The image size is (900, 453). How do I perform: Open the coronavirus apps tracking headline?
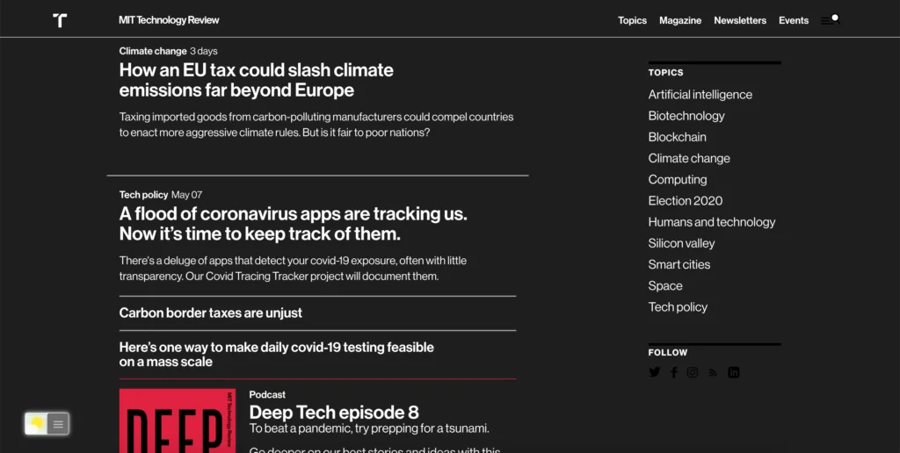293,224
